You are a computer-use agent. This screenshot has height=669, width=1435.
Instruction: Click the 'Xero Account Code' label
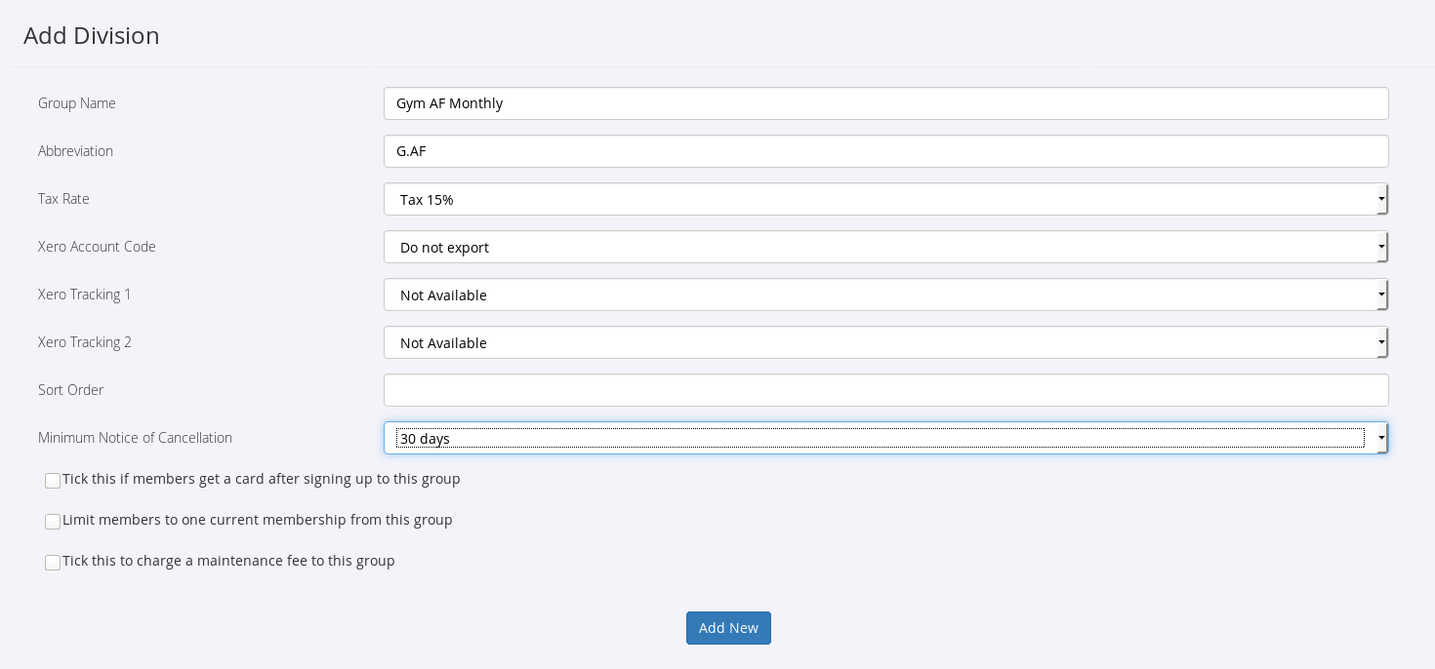(97, 247)
